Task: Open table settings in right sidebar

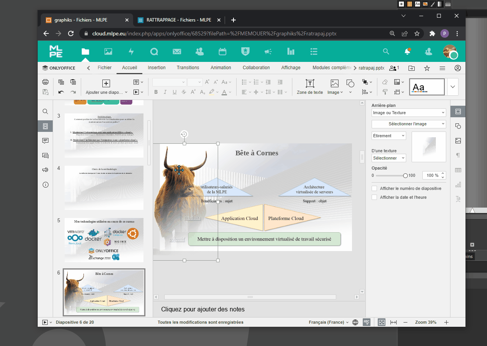Action: [x=458, y=170]
